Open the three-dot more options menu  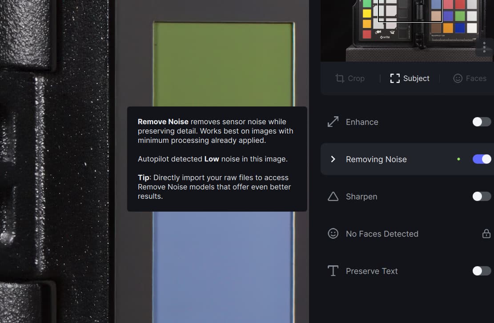tap(484, 47)
